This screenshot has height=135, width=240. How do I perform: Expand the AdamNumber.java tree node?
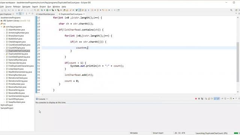click(4, 30)
